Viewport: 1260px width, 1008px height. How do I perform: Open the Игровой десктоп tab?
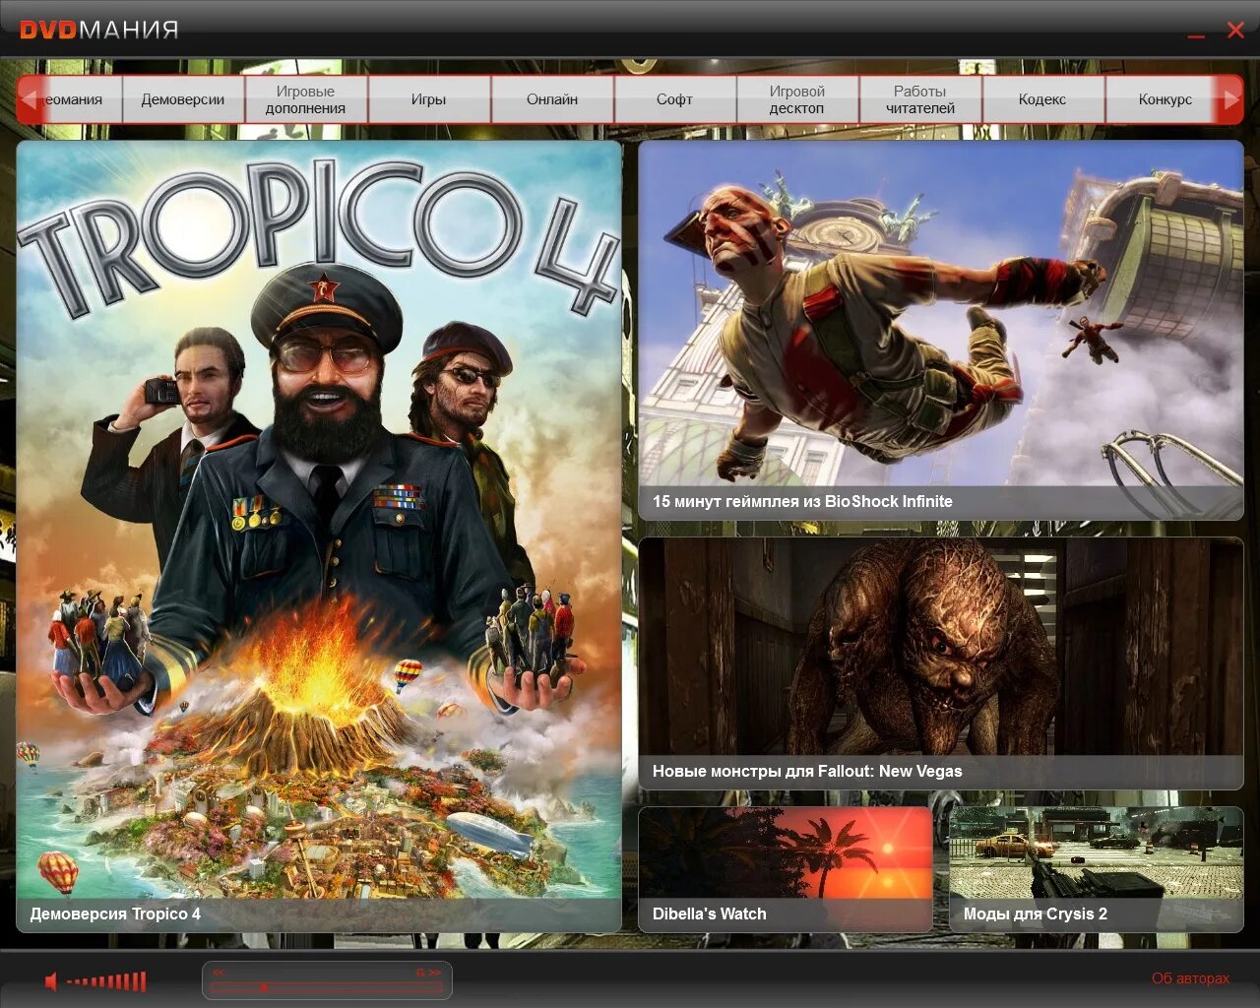[797, 99]
